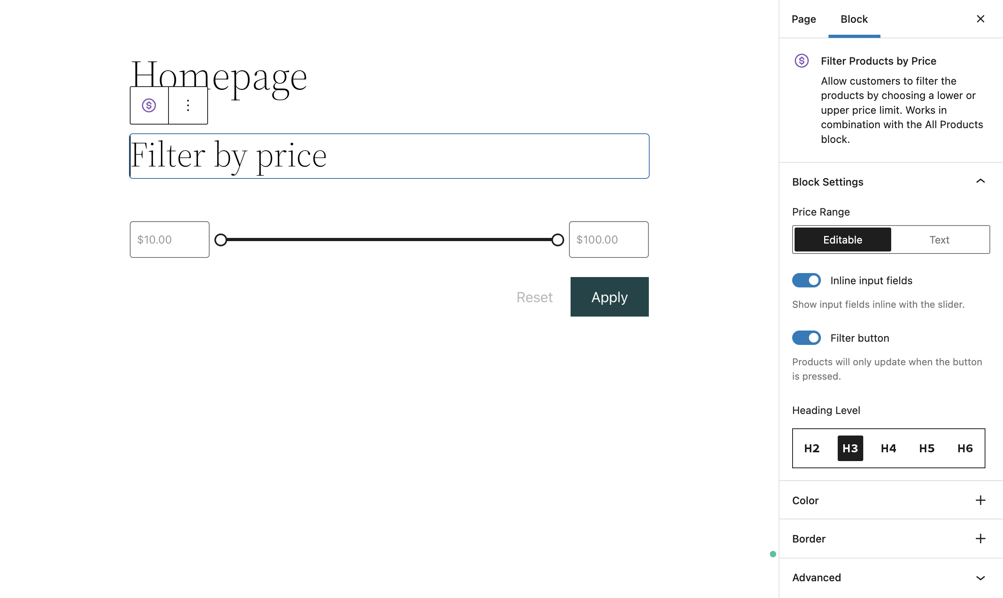Viewport: 1003px width, 598px height.
Task: Click the Heading Level label
Action: 826,410
